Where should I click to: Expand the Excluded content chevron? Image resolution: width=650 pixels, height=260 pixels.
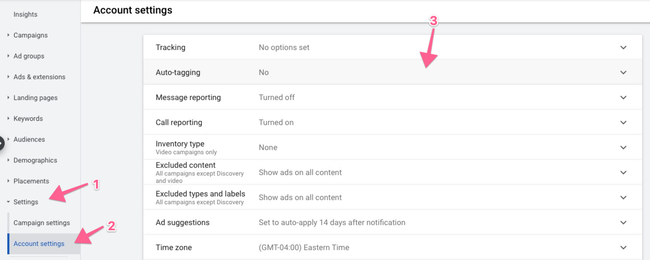tap(623, 172)
